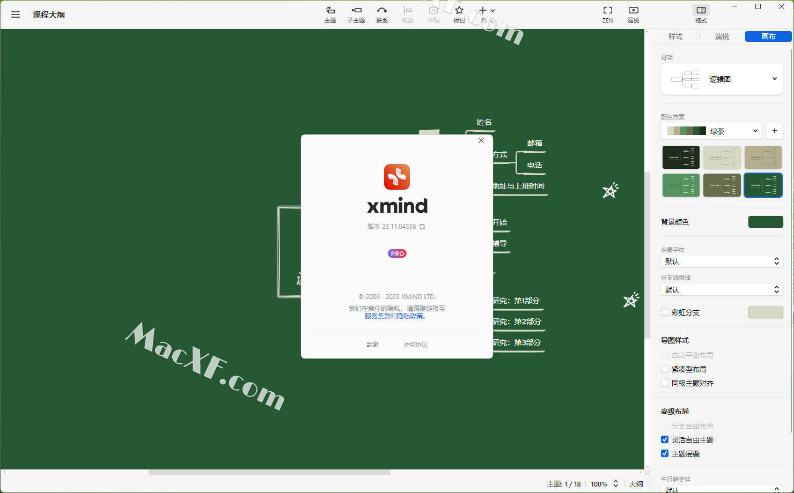Insert a 子主题 using the toolbar
The height and width of the screenshot is (493, 794).
coord(356,14)
